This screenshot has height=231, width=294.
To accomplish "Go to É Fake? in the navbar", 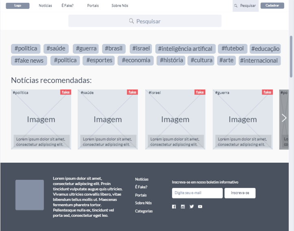I will [68, 6].
